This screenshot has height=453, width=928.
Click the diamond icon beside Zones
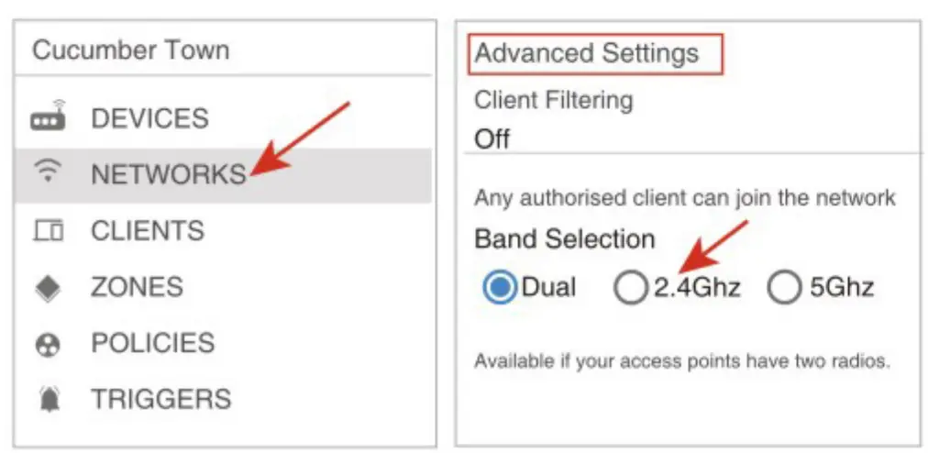coord(50,288)
